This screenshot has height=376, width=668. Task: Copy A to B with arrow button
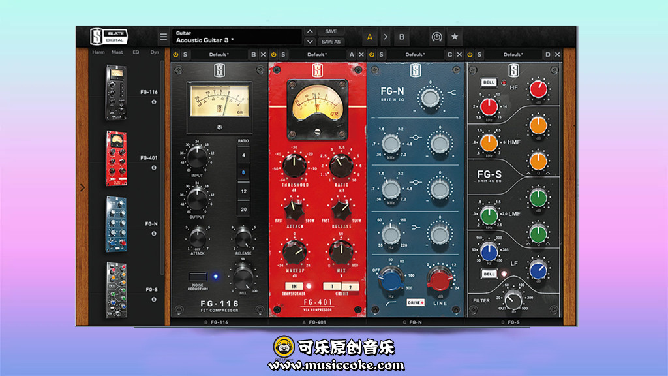tap(386, 37)
